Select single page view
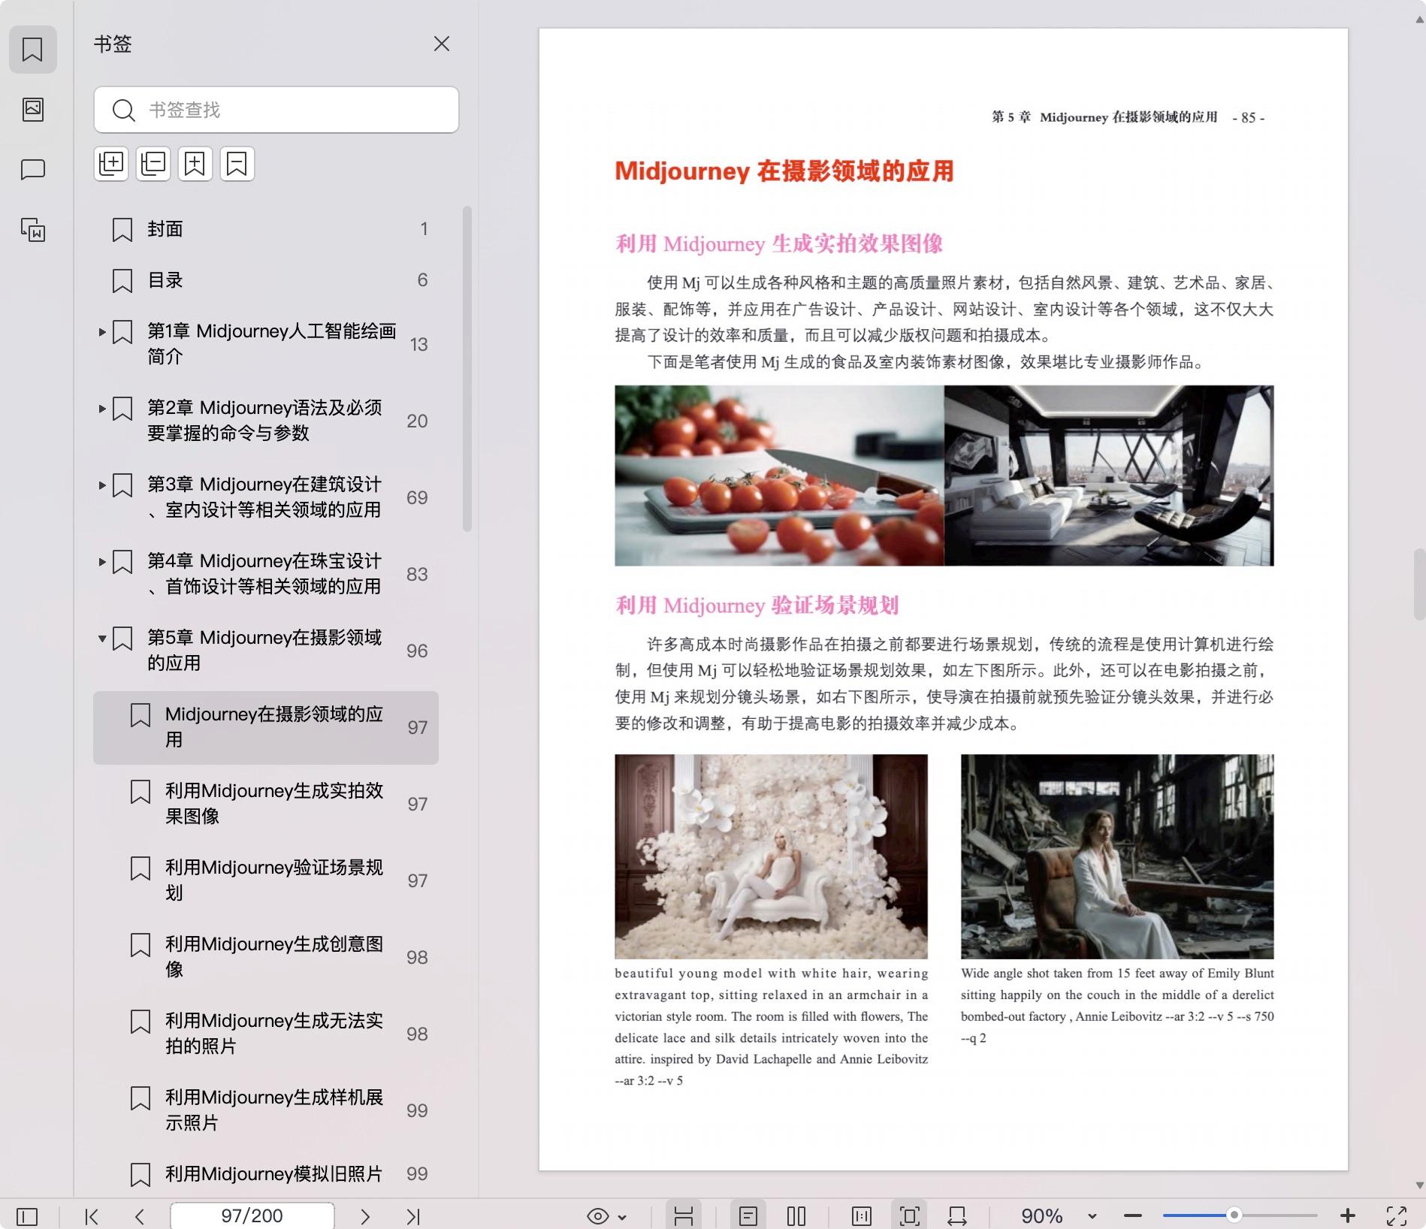1426x1229 pixels. coord(748,1216)
